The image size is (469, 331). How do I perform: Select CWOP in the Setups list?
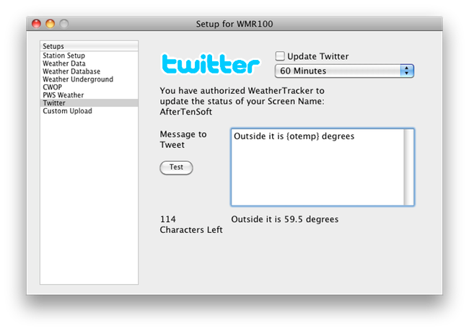click(89, 87)
